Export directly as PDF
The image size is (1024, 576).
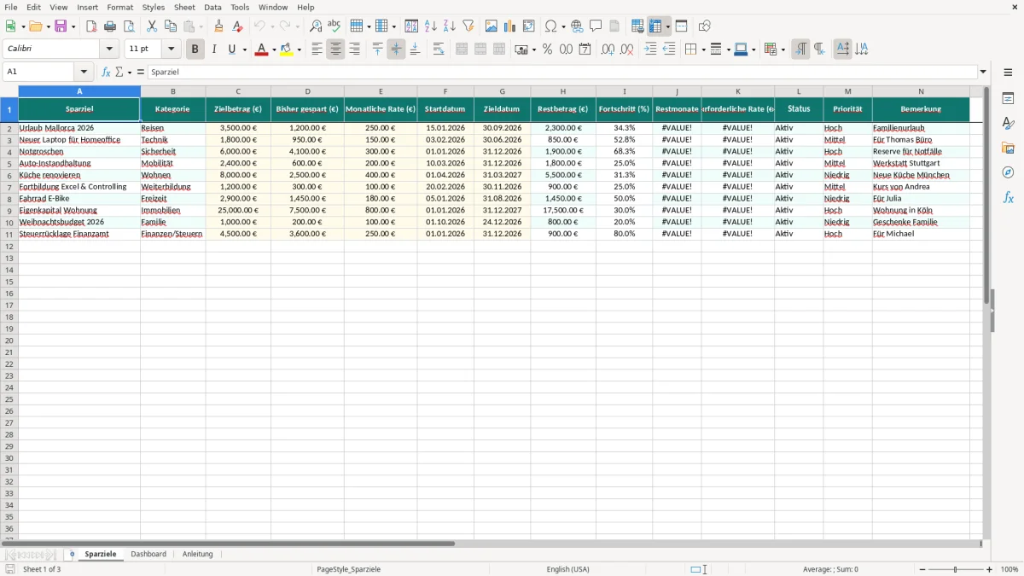(91, 26)
